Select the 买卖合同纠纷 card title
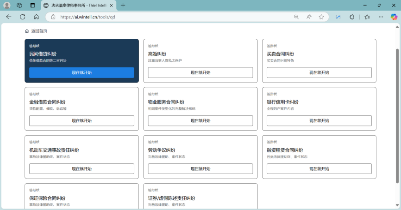The image size is (401, 210). coord(280,54)
